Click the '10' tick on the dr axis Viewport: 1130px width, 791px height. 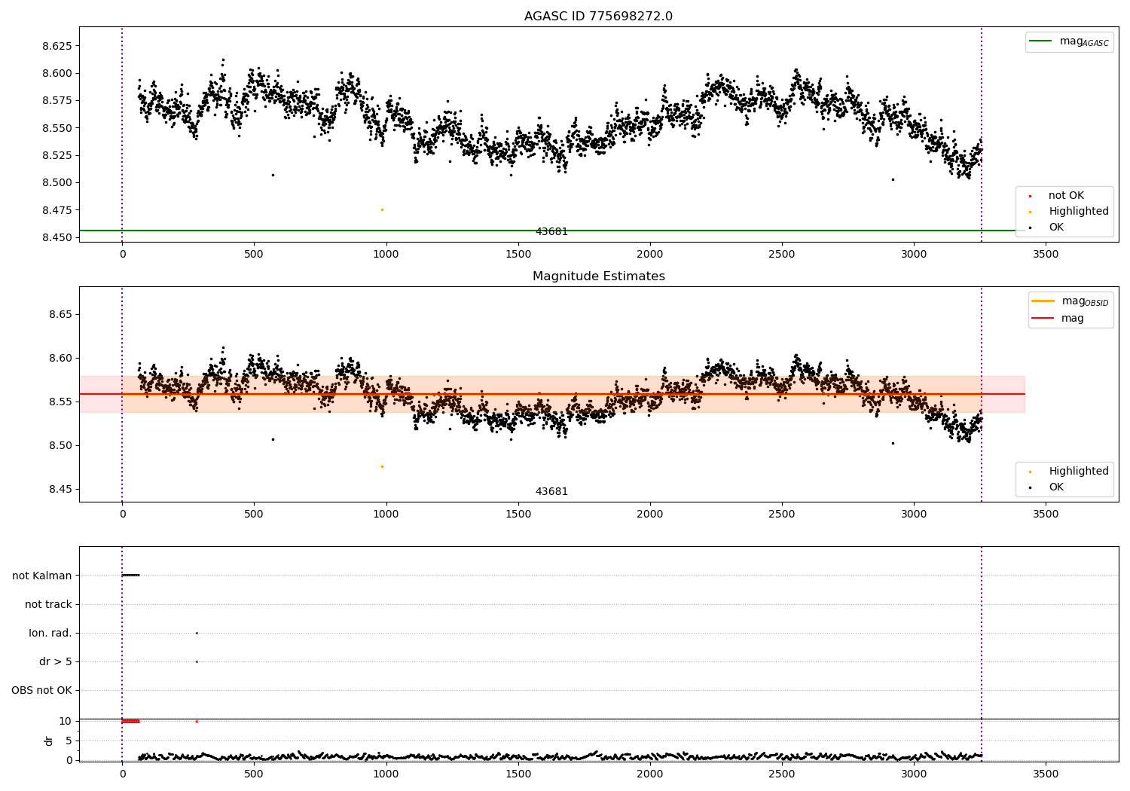click(66, 721)
